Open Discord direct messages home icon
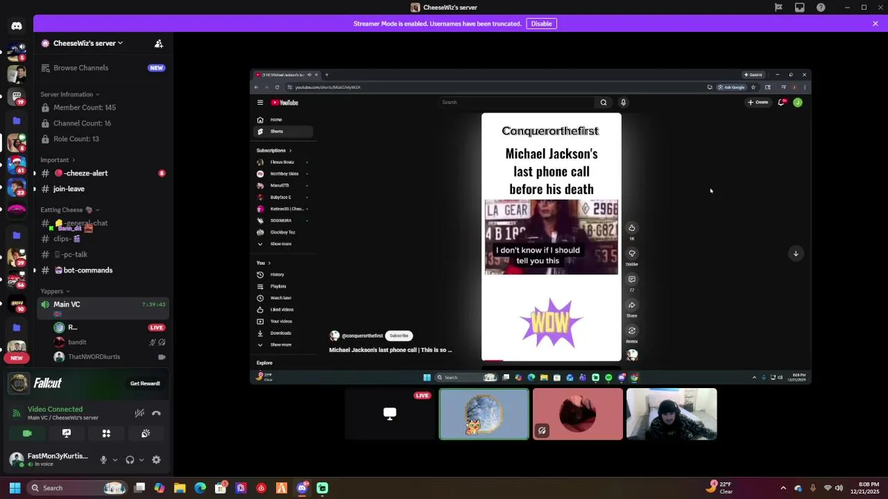The height and width of the screenshot is (499, 888). [x=17, y=26]
